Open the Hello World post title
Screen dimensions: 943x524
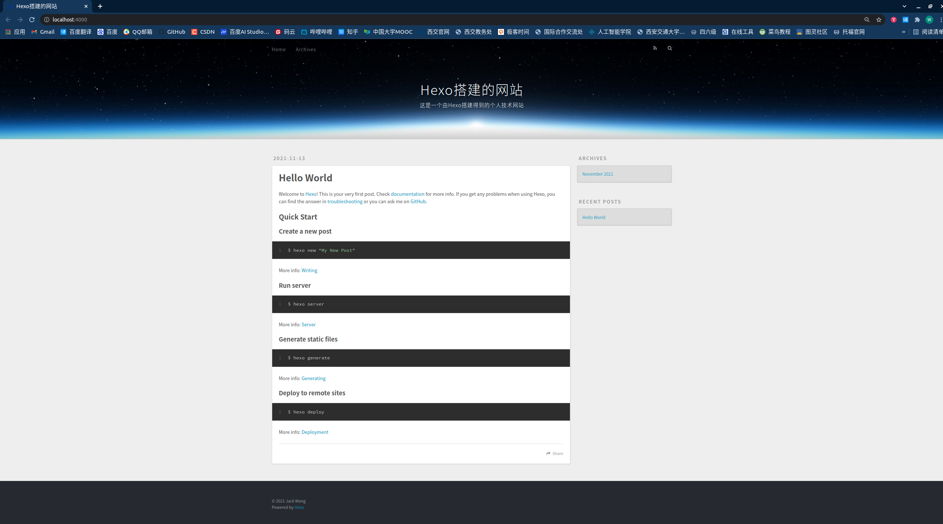(x=306, y=178)
